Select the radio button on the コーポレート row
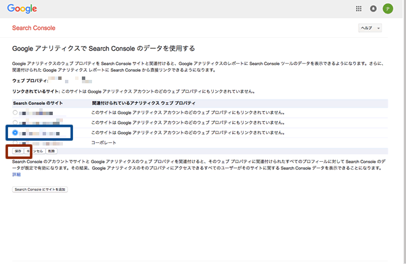406x264 pixels. pyautogui.click(x=15, y=143)
